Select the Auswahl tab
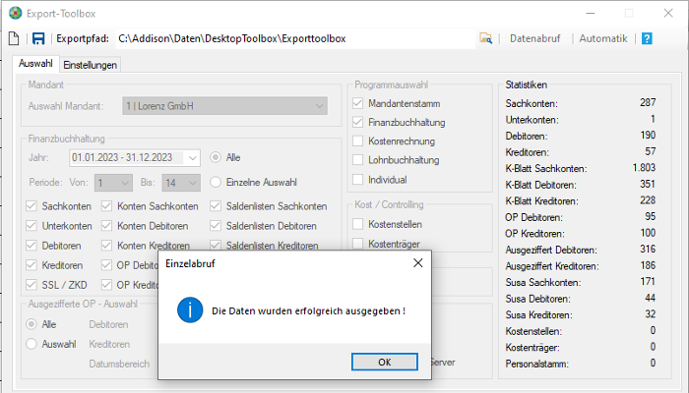This screenshot has width=689, height=393. click(x=35, y=64)
